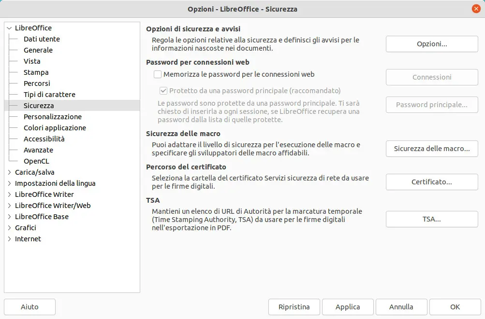Apply settings with the Applica button

(348, 307)
